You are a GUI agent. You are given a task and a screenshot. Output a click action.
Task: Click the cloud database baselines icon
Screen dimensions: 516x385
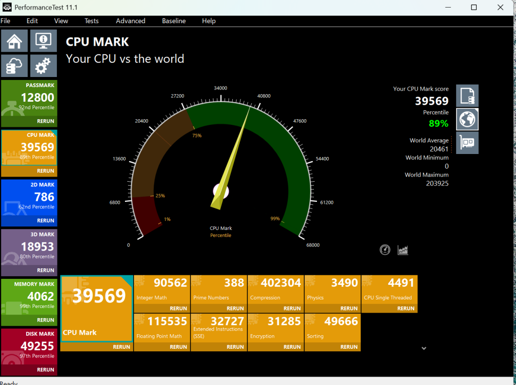pyautogui.click(x=14, y=66)
